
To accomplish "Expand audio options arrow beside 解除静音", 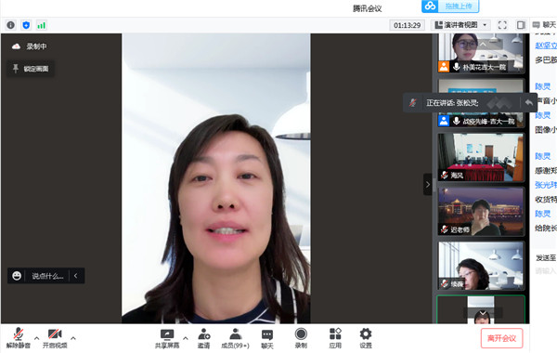I will tap(36, 338).
